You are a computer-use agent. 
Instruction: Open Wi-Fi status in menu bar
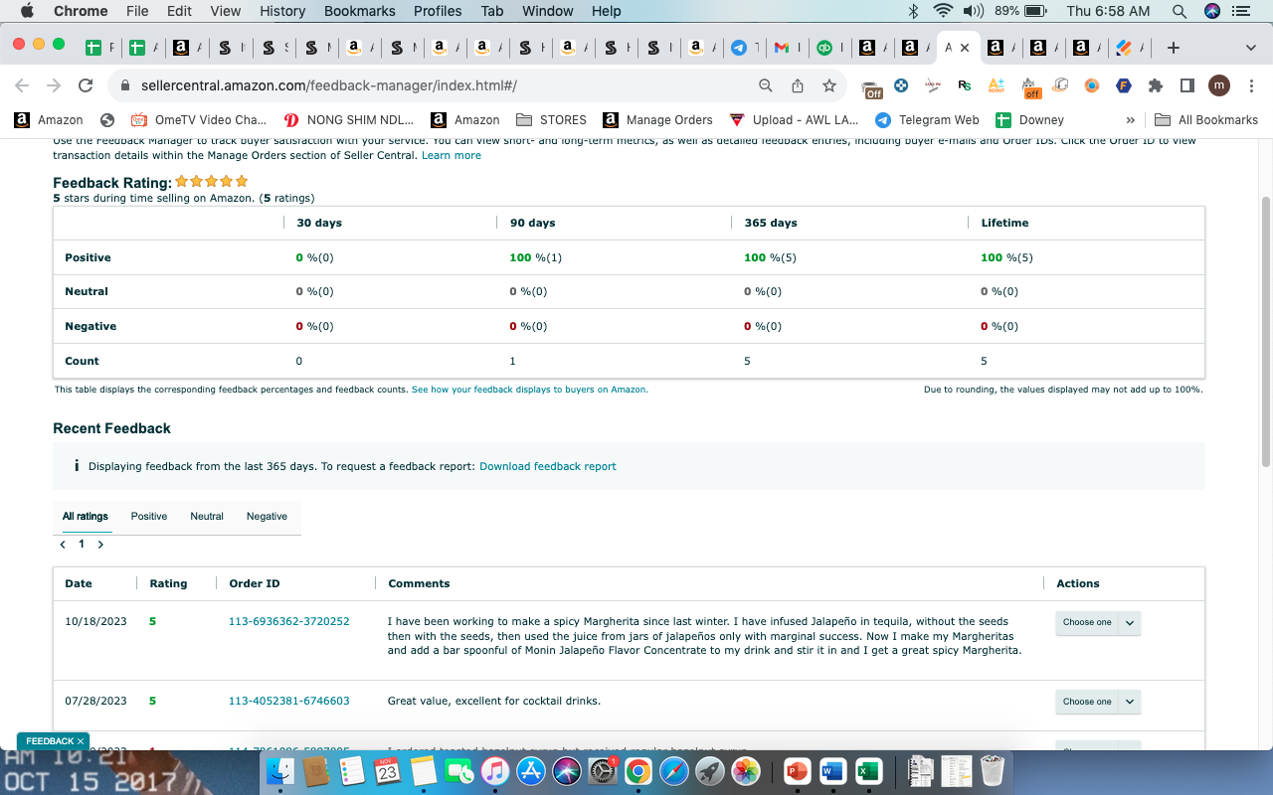943,11
